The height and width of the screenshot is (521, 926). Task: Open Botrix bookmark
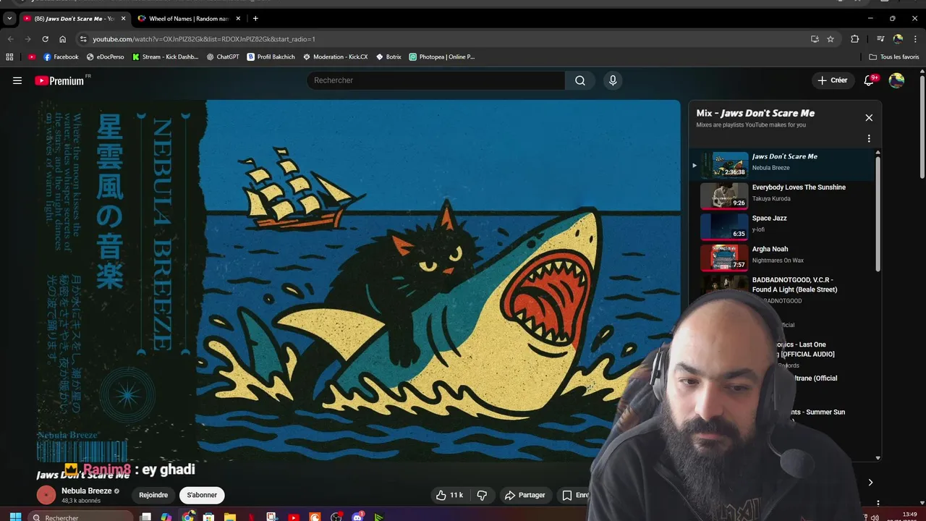[x=388, y=56]
